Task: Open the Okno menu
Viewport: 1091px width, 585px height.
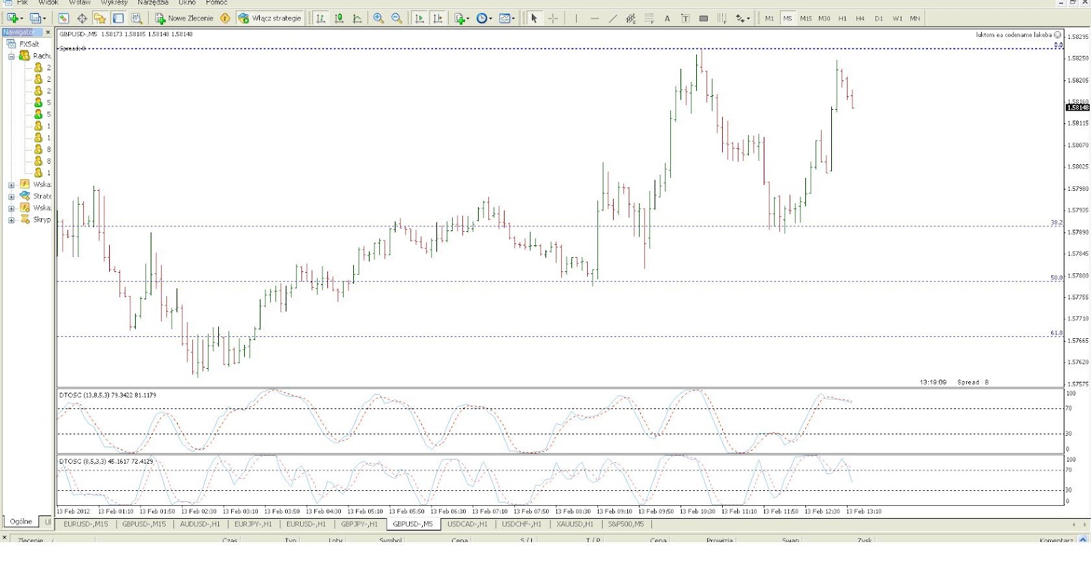Action: 187,3
